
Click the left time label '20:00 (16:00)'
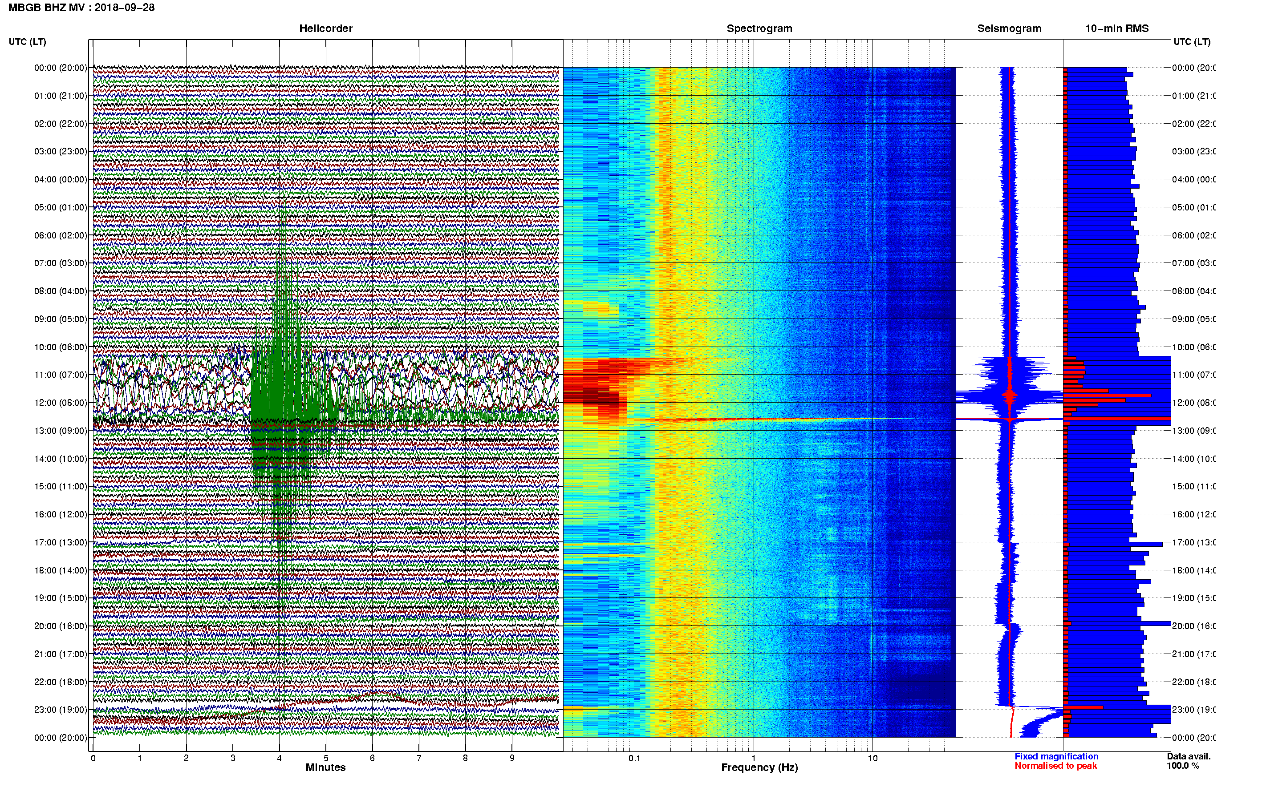click(x=61, y=626)
